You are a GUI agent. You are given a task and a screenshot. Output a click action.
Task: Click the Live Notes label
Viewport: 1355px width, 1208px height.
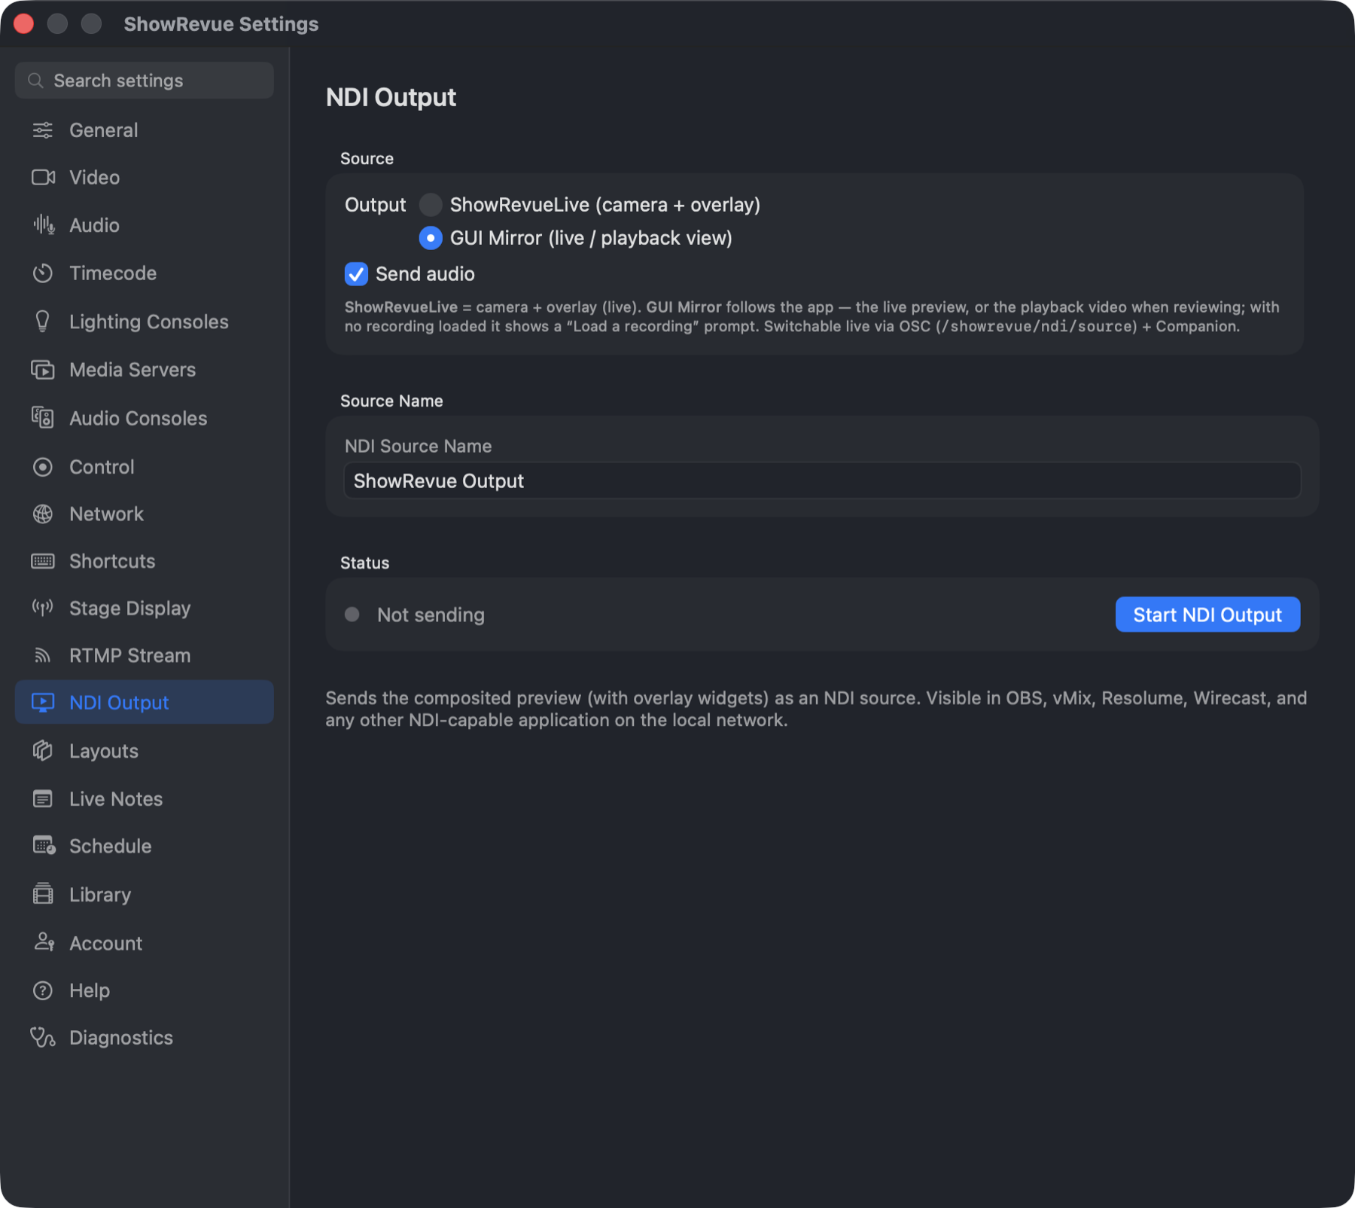[116, 799]
